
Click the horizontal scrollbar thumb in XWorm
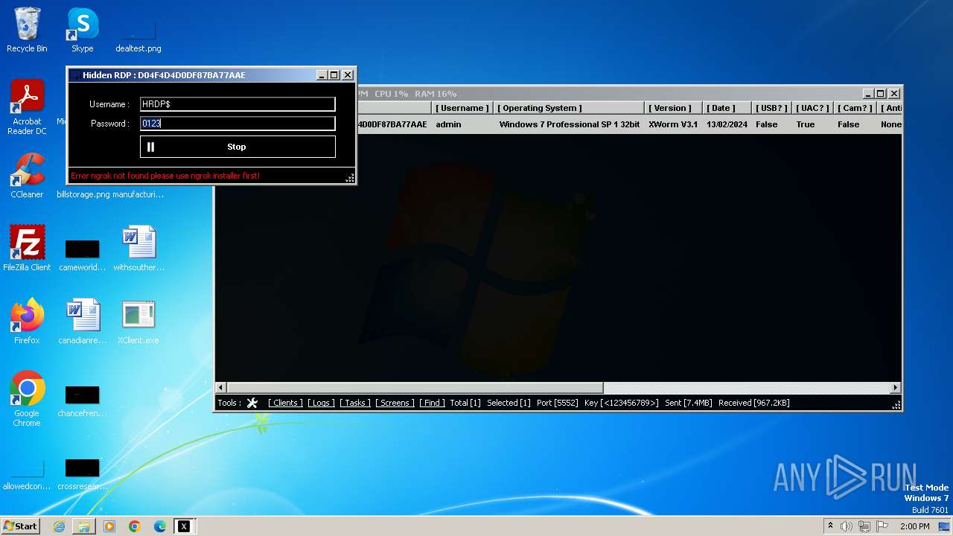pyautogui.click(x=415, y=388)
